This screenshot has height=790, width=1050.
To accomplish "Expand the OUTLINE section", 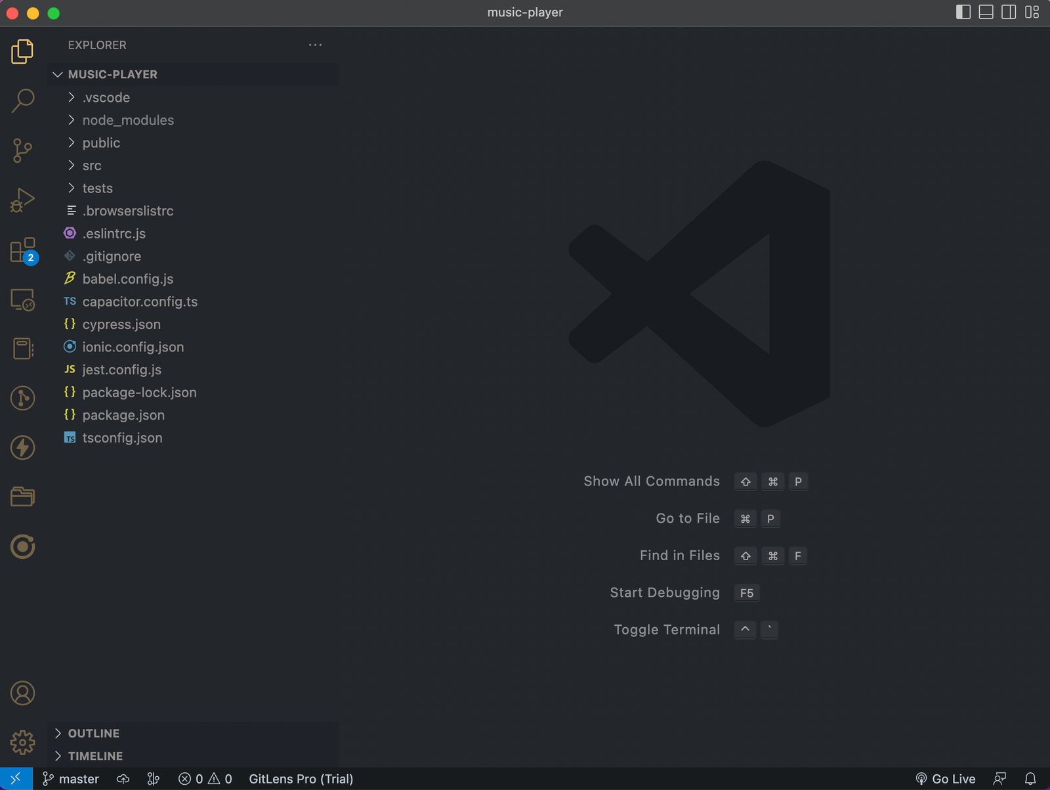I will pos(193,734).
